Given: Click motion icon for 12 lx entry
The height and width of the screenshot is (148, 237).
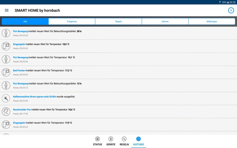Looking at the screenshot, I should coord(6,85).
